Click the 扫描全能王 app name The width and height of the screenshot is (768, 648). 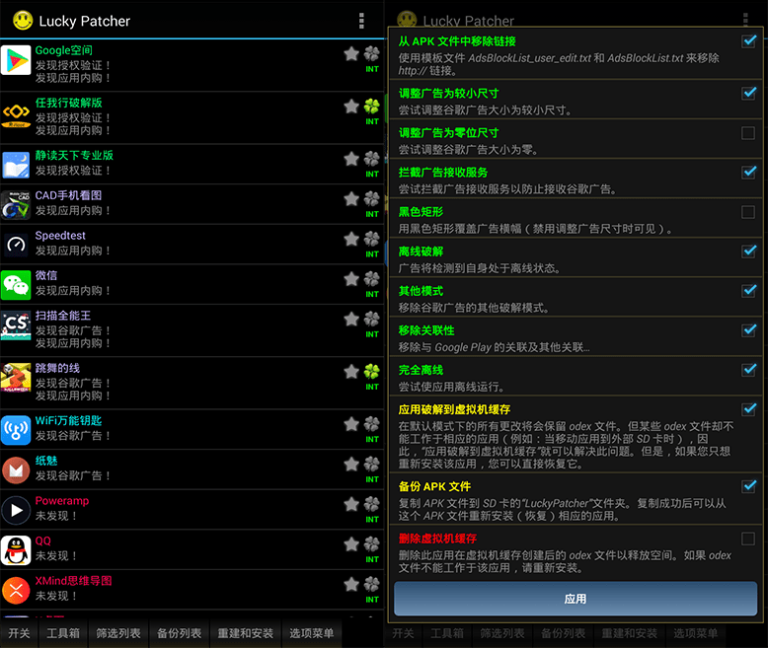tap(63, 316)
